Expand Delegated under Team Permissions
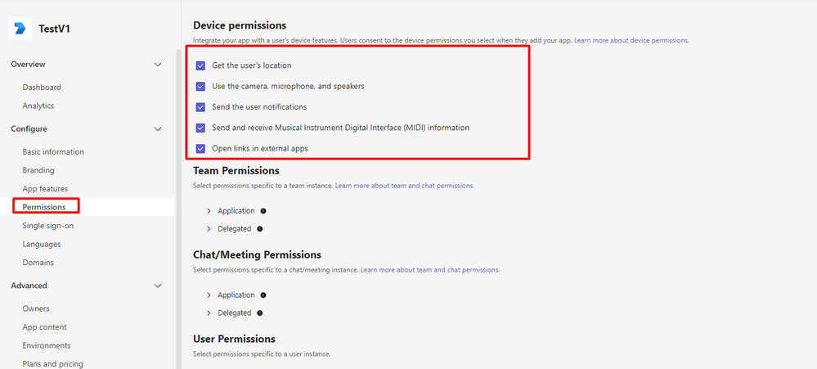This screenshot has height=369, width=817. 209,229
